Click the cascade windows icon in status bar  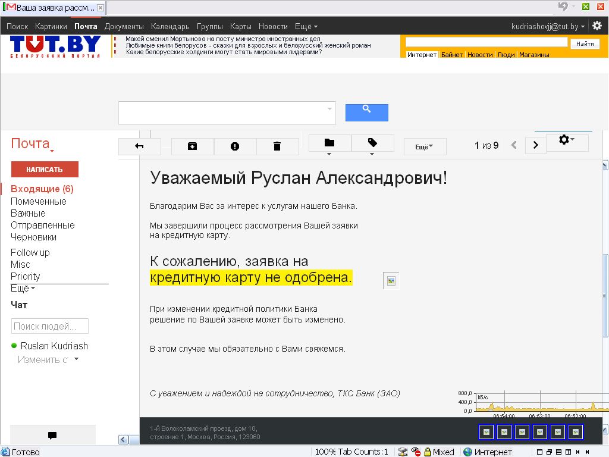click(x=549, y=452)
